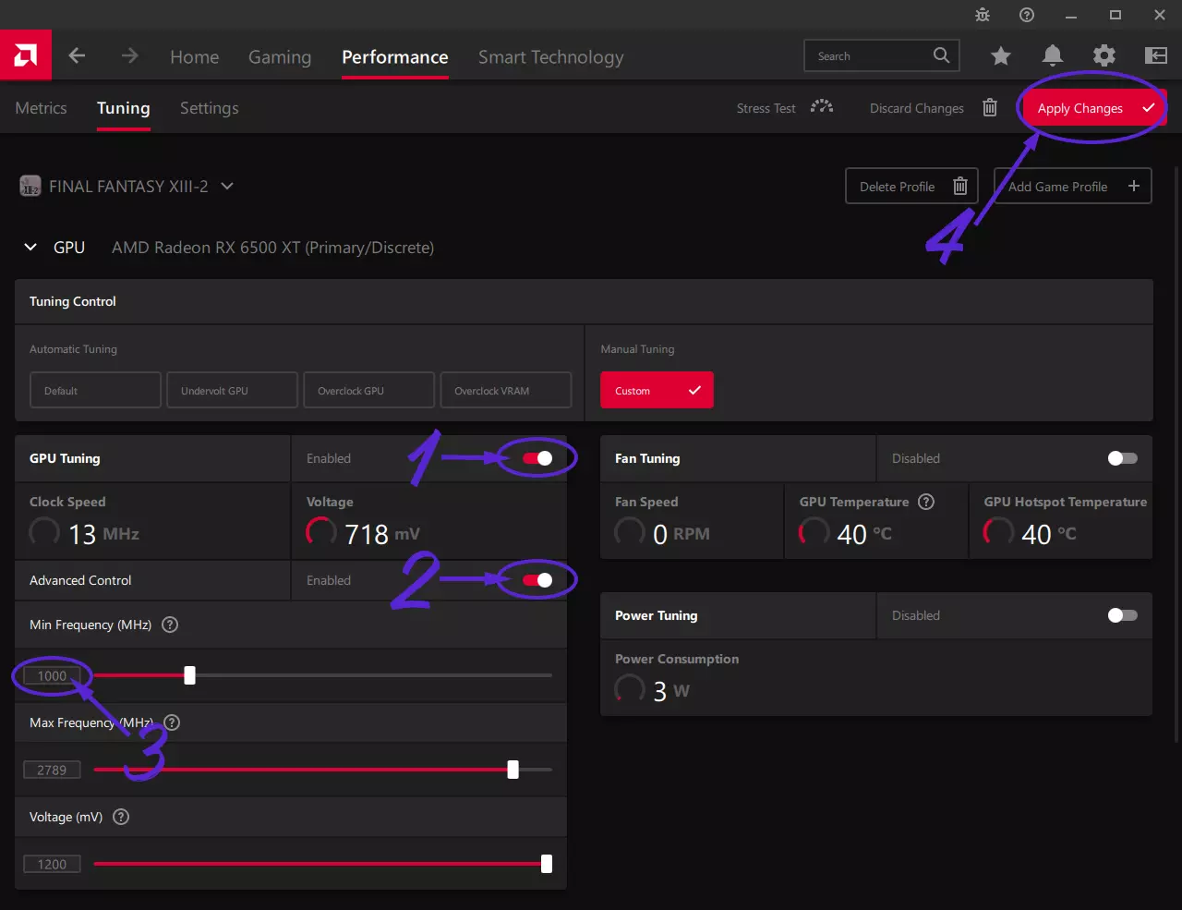Select Undervolt GPU preset
This screenshot has height=910, width=1182.
pyautogui.click(x=232, y=390)
